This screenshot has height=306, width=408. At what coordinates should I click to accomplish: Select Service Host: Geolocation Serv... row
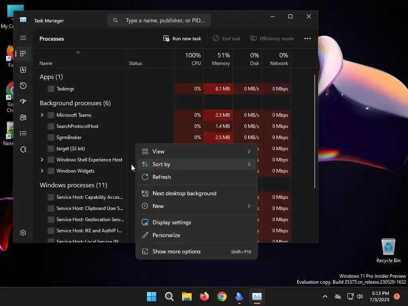coord(84,220)
